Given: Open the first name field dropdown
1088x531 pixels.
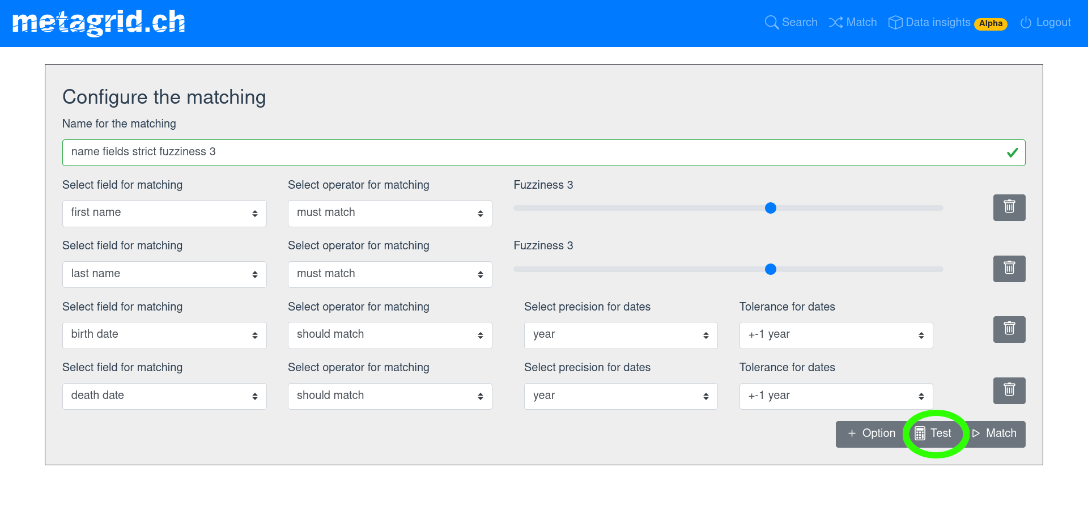Looking at the screenshot, I should tap(164, 213).
